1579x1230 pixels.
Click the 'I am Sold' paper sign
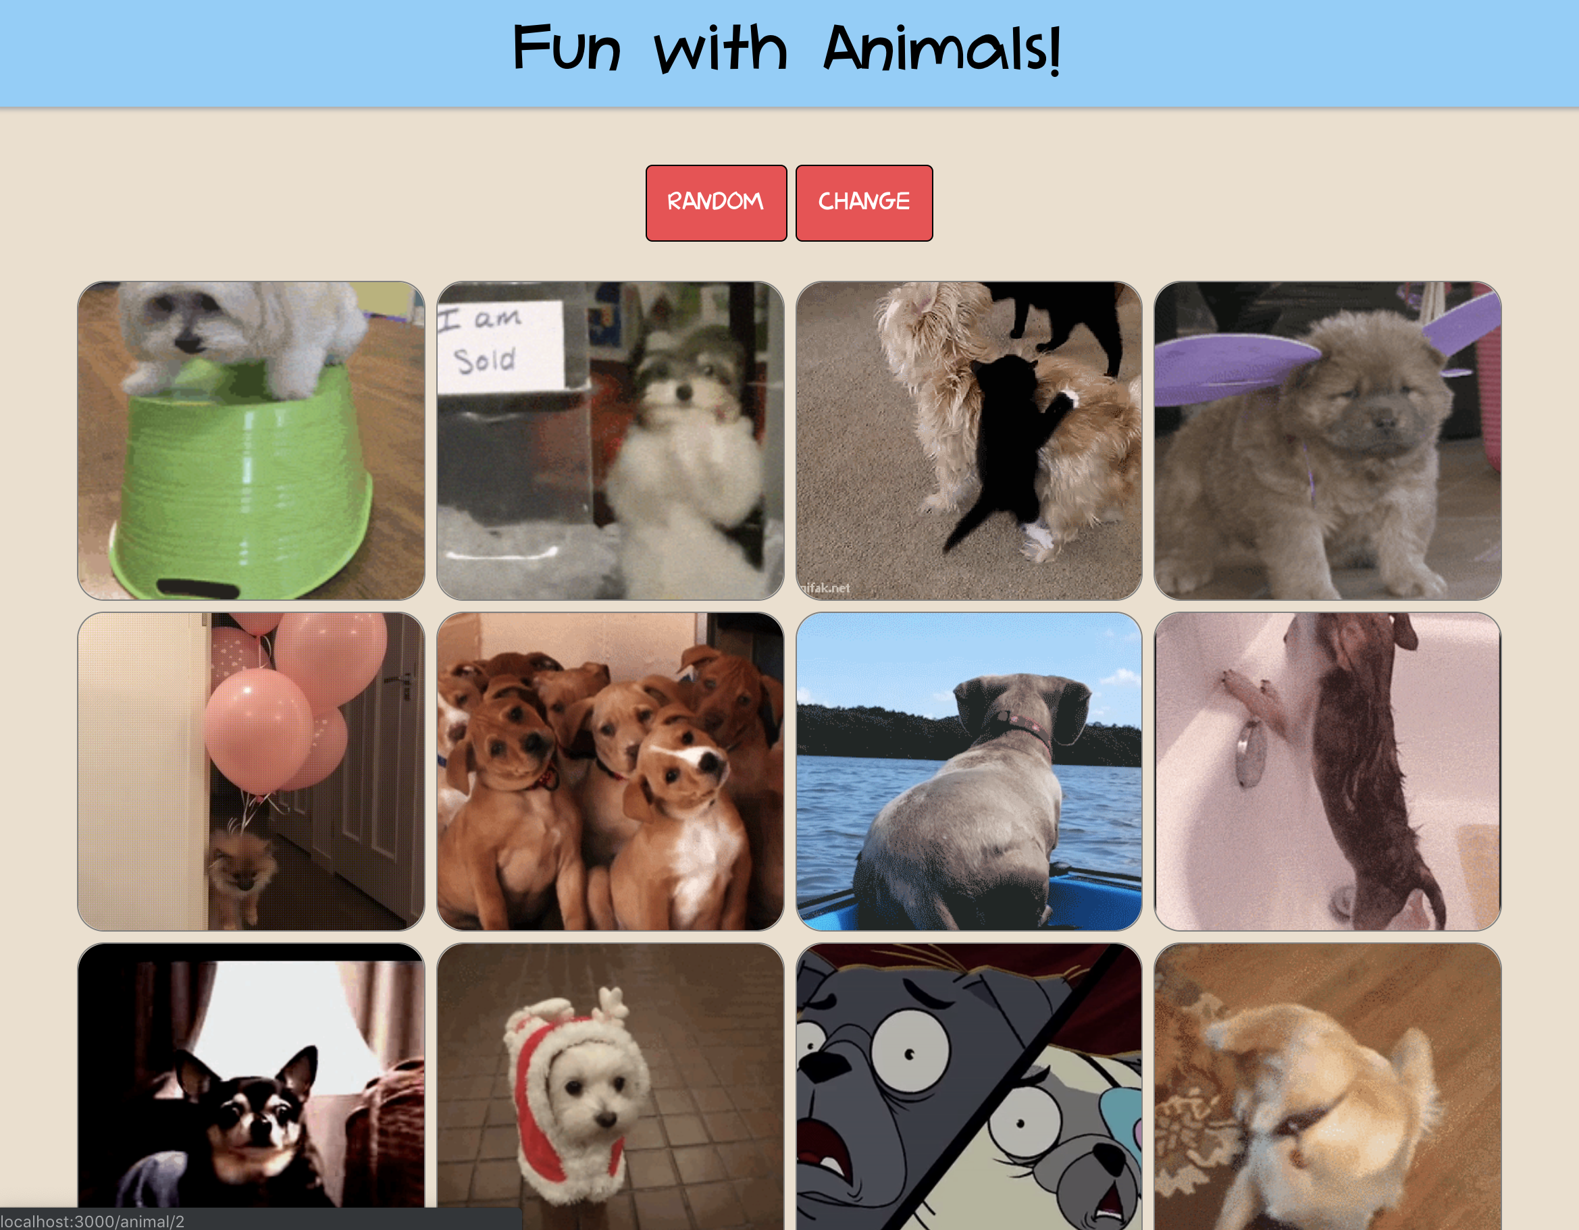tap(499, 346)
